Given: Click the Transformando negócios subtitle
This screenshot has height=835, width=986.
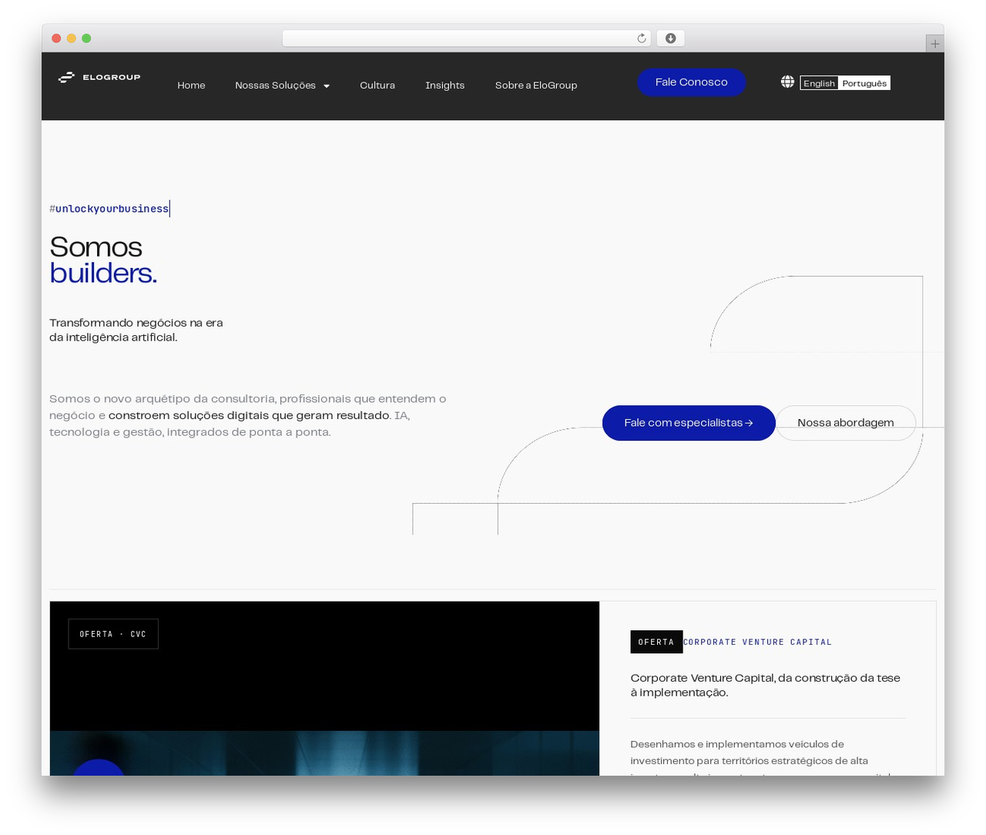Looking at the screenshot, I should tap(136, 330).
